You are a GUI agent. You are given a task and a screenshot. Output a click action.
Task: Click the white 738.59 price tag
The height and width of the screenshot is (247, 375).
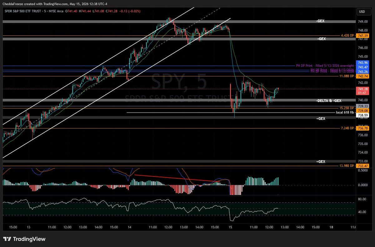coord(362,115)
